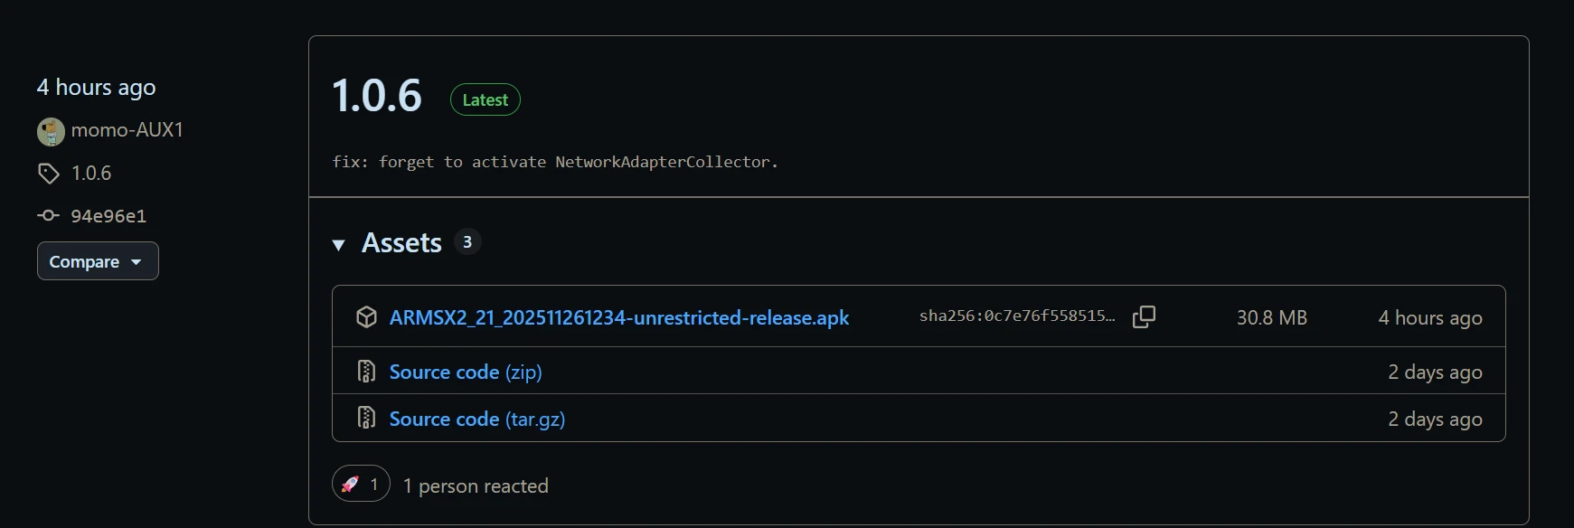
Task: Click the file icon for Source code (tar.gz)
Action: click(366, 419)
